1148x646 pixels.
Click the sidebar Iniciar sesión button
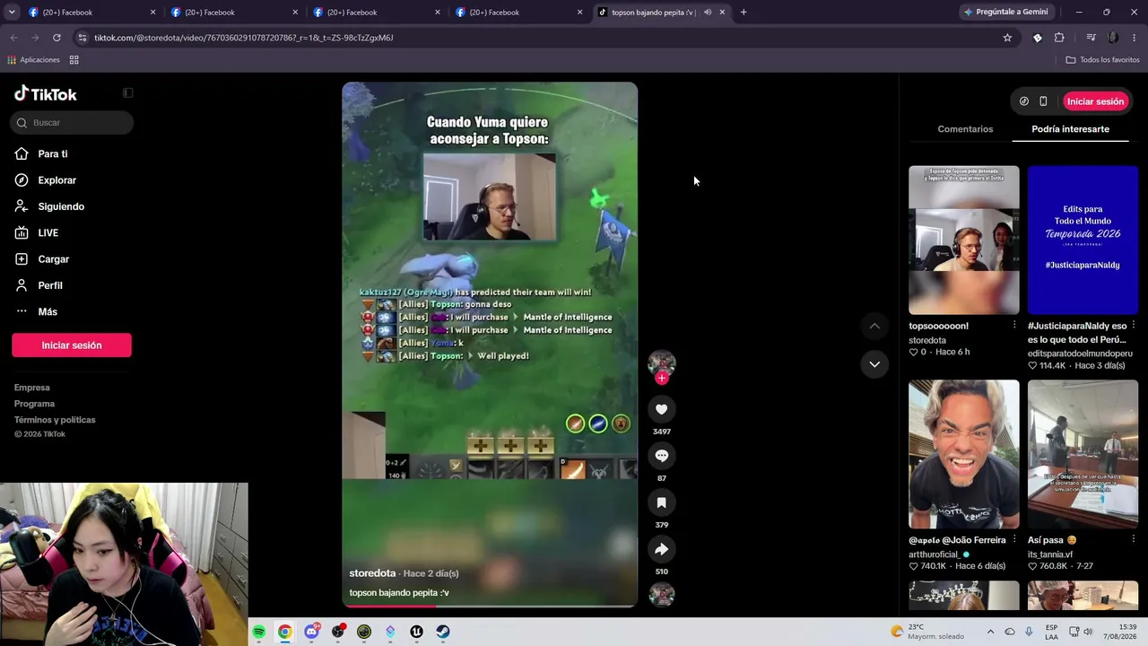point(72,345)
